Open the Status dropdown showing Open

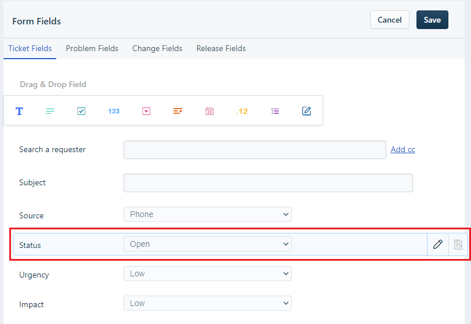[x=208, y=244]
